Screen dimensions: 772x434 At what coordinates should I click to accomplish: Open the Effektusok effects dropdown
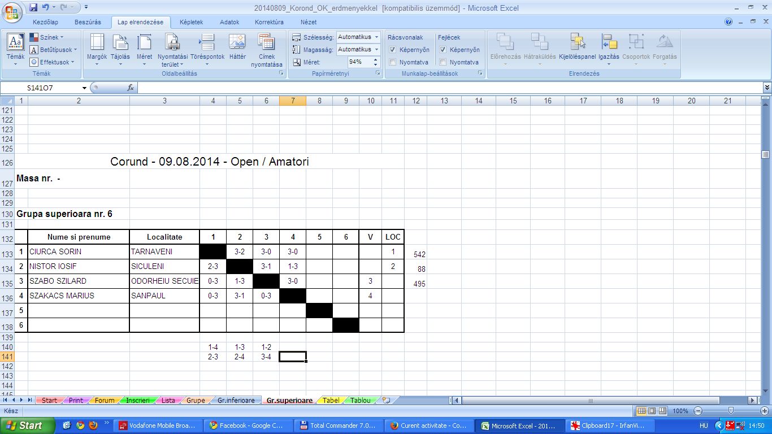(x=52, y=62)
